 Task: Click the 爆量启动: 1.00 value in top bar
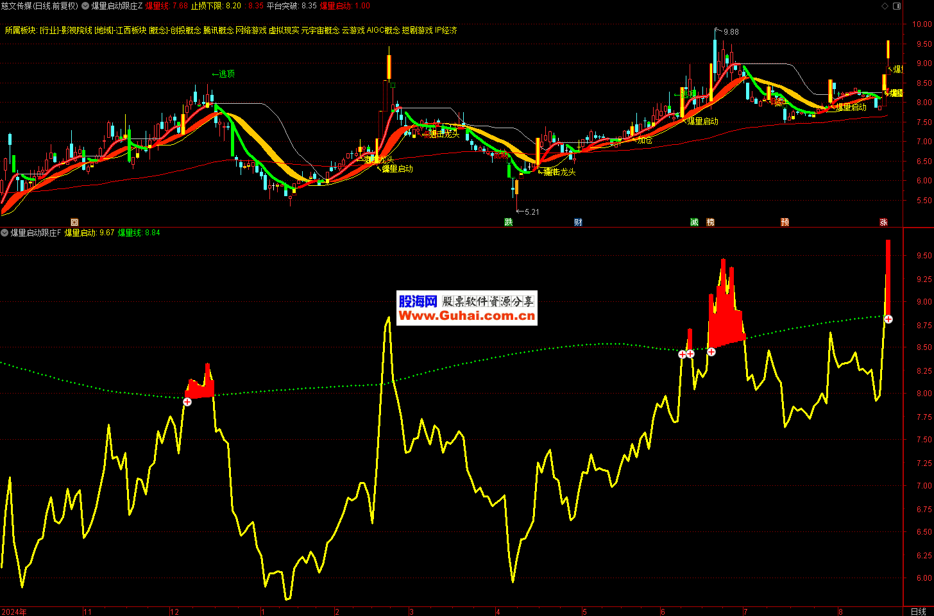tap(344, 6)
